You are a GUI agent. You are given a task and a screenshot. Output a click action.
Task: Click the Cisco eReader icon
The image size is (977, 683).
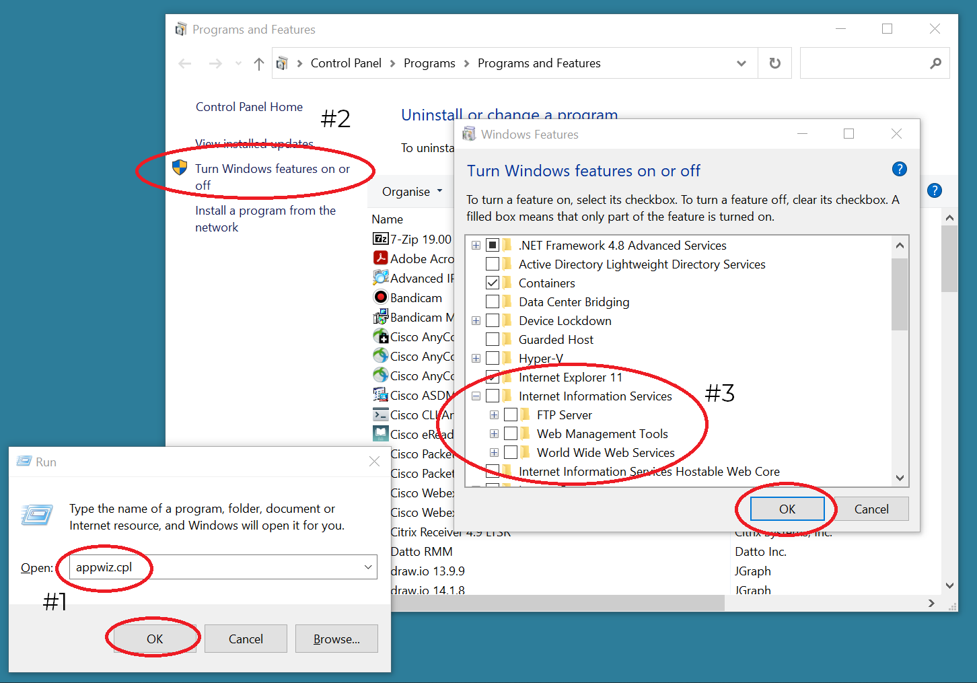380,433
